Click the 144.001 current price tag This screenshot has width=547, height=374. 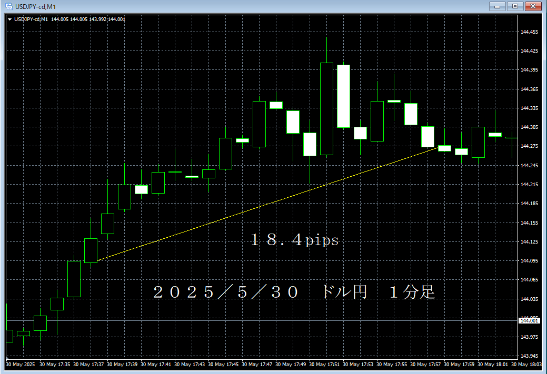[528, 321]
